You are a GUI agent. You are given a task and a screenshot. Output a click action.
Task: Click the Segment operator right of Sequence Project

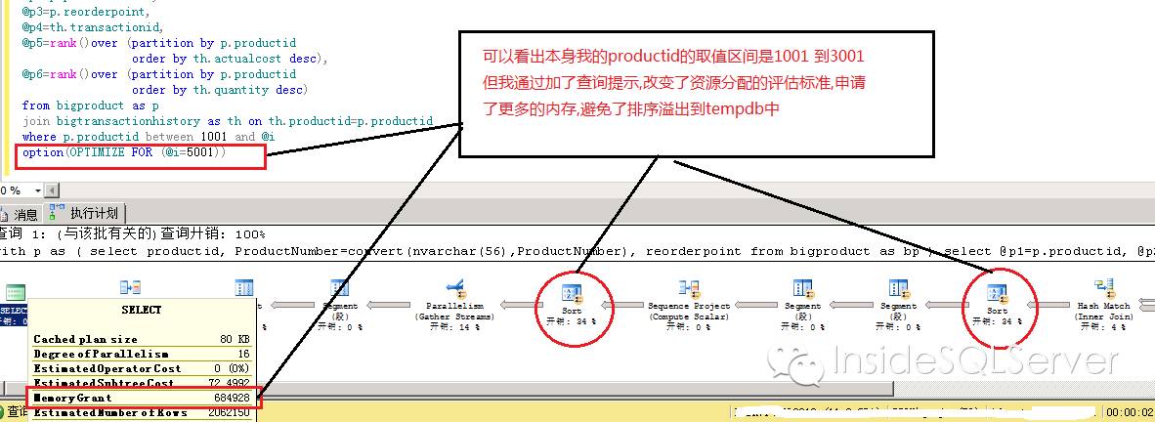(802, 289)
